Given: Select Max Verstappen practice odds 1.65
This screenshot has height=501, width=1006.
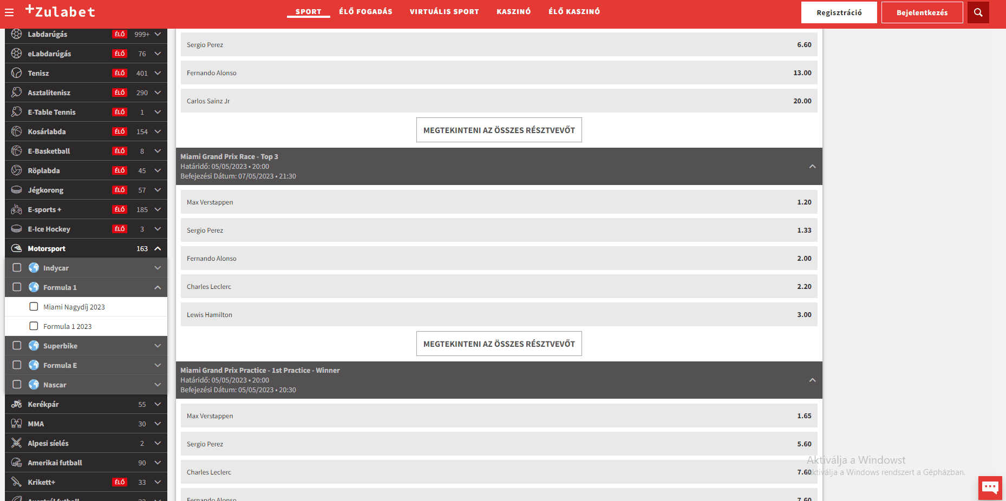Looking at the screenshot, I should 499,416.
